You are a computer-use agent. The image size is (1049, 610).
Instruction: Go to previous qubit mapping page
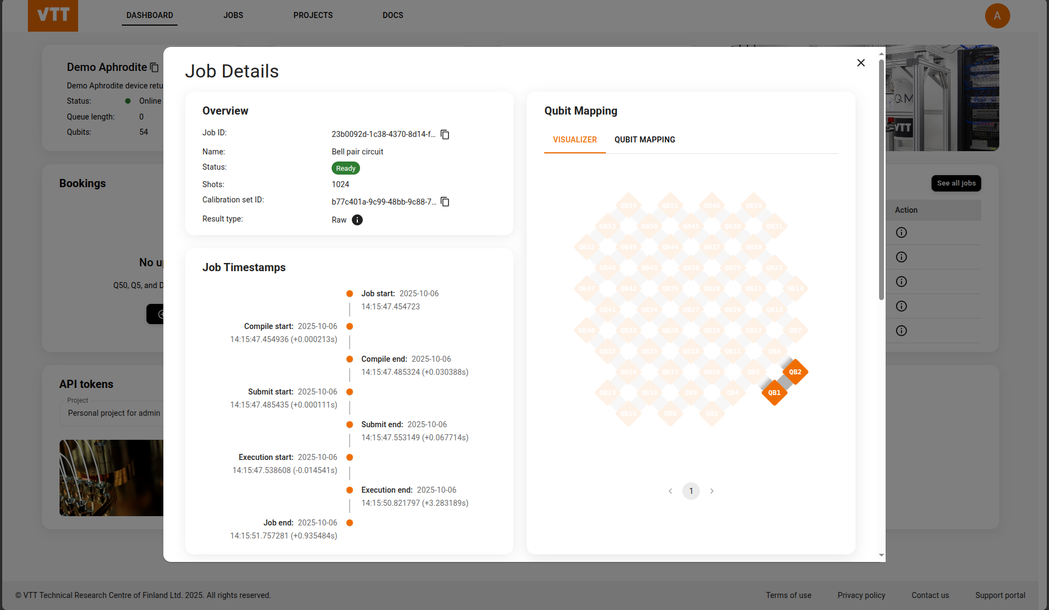click(x=670, y=491)
